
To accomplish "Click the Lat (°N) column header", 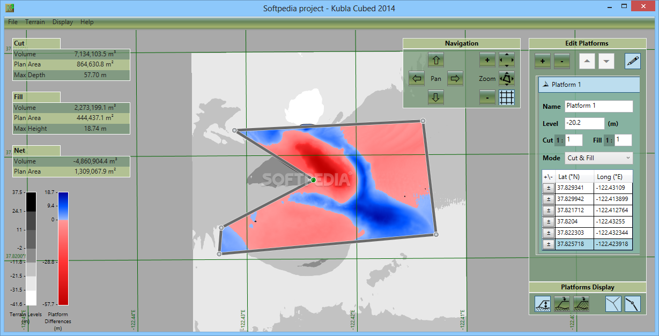I will point(574,176).
